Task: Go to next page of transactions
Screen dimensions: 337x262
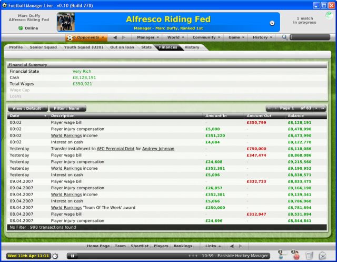Action: (x=316, y=108)
